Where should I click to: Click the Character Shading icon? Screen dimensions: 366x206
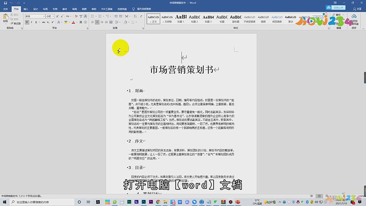click(81, 22)
